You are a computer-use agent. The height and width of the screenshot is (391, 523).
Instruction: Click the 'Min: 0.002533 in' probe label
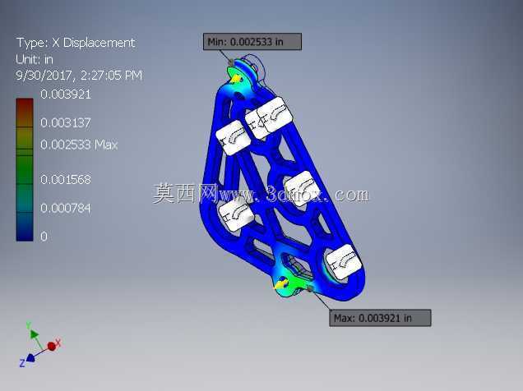[x=252, y=42]
